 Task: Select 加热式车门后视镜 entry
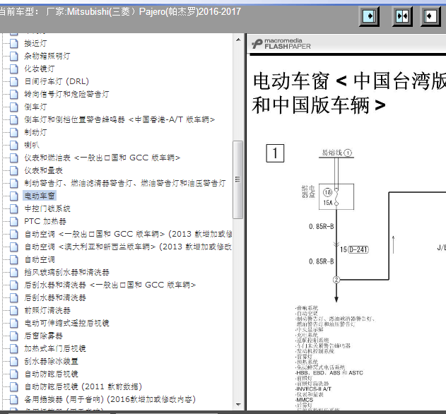(x=55, y=348)
